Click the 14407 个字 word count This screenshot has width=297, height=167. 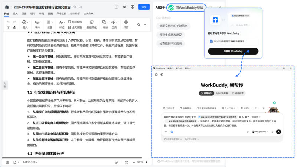pyautogui.click(x=30, y=162)
